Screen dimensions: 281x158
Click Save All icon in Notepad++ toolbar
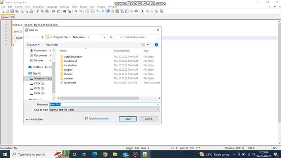[x=17, y=11]
